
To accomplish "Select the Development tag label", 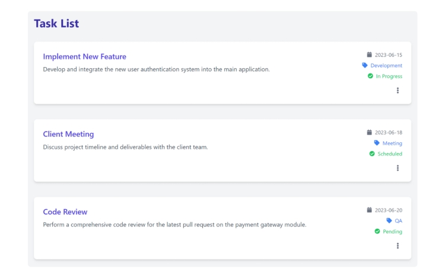I will pyautogui.click(x=386, y=65).
